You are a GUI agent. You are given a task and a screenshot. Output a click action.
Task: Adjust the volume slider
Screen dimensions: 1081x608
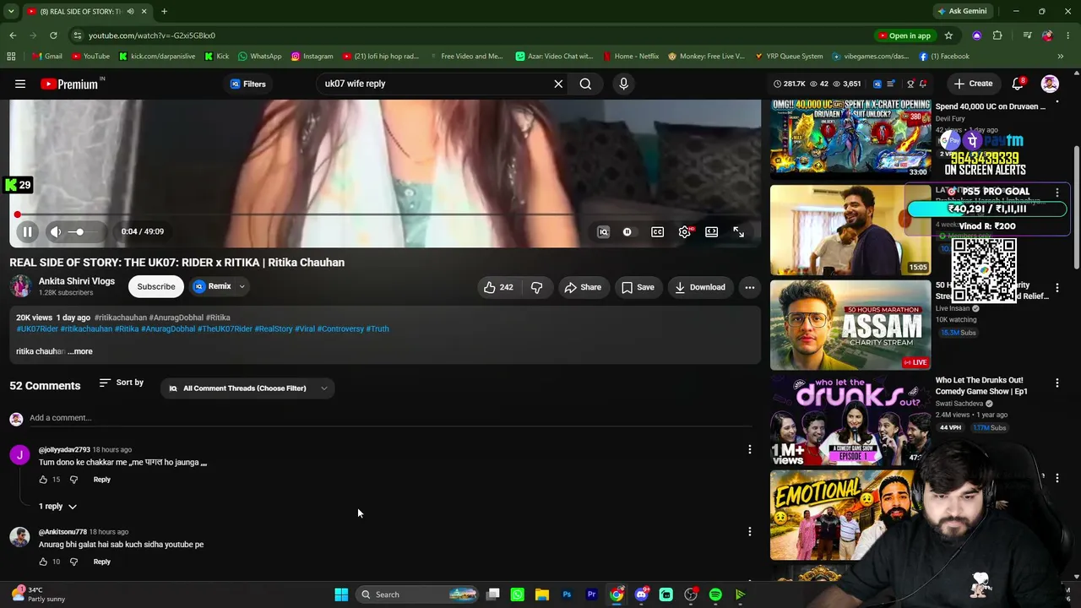click(x=83, y=231)
